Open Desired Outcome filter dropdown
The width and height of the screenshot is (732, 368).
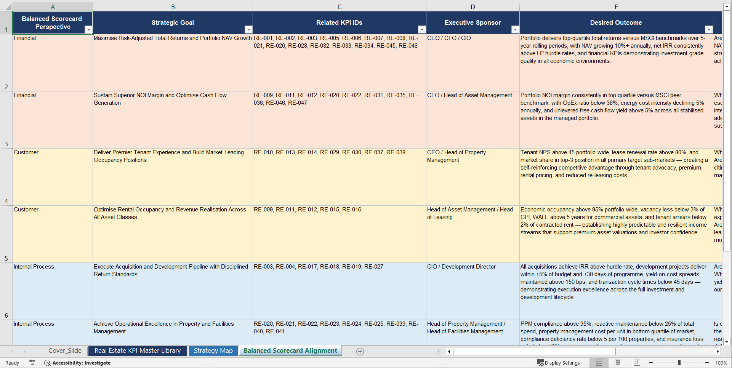709,30
